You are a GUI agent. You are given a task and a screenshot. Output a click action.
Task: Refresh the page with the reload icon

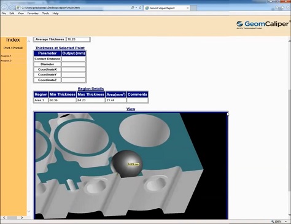coord(140,7)
